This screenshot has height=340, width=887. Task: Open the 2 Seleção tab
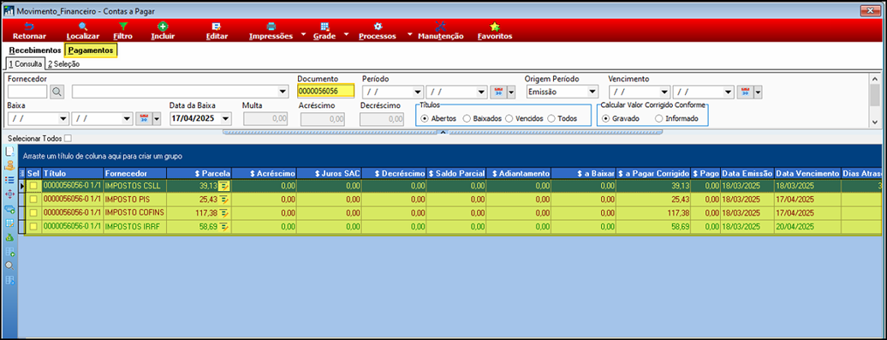63,64
